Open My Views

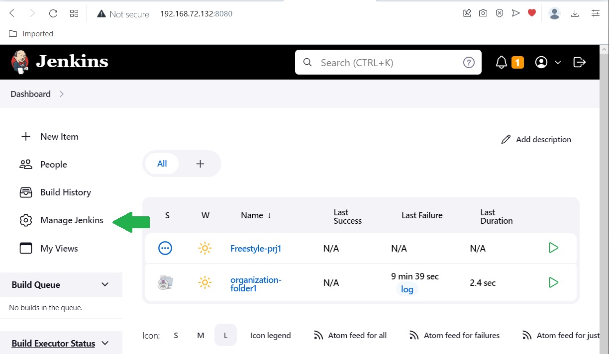[x=48, y=249]
